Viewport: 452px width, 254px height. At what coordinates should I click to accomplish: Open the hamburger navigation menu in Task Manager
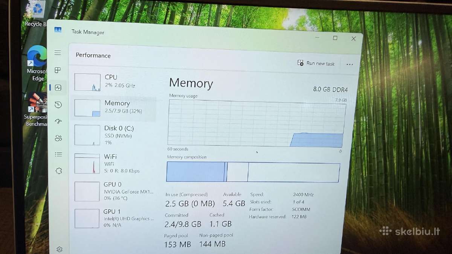(58, 53)
